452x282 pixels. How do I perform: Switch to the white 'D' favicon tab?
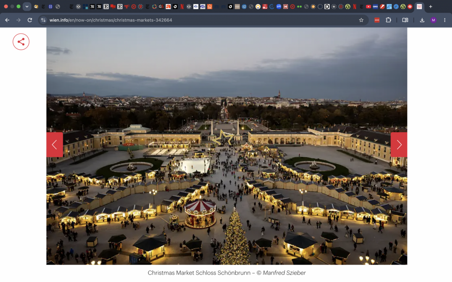click(x=327, y=6)
